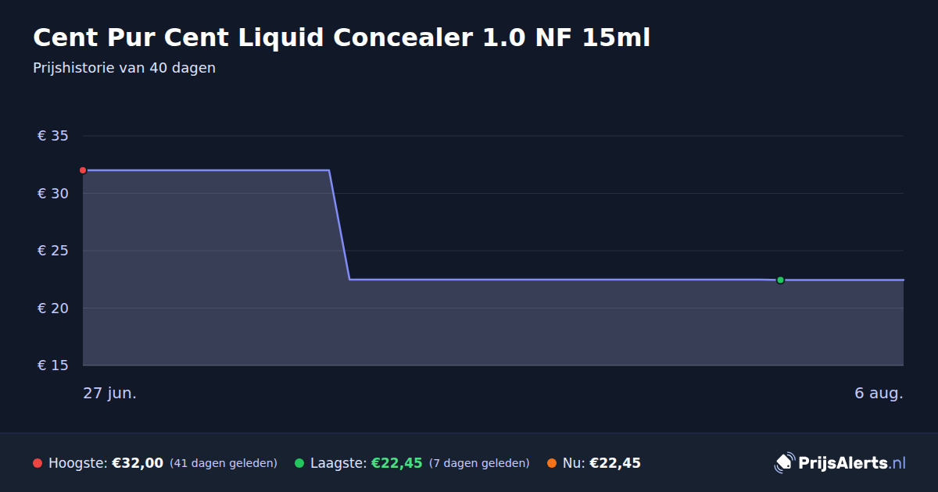
Task: Click the green Laagste legend dot
Action: click(299, 463)
